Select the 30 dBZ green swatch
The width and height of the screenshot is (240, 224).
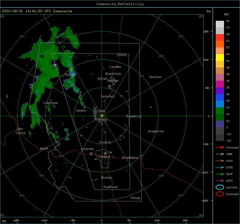coord(220,111)
